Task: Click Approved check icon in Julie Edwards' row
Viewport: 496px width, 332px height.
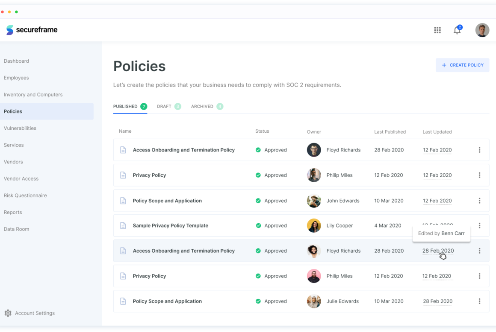Action: (258, 301)
